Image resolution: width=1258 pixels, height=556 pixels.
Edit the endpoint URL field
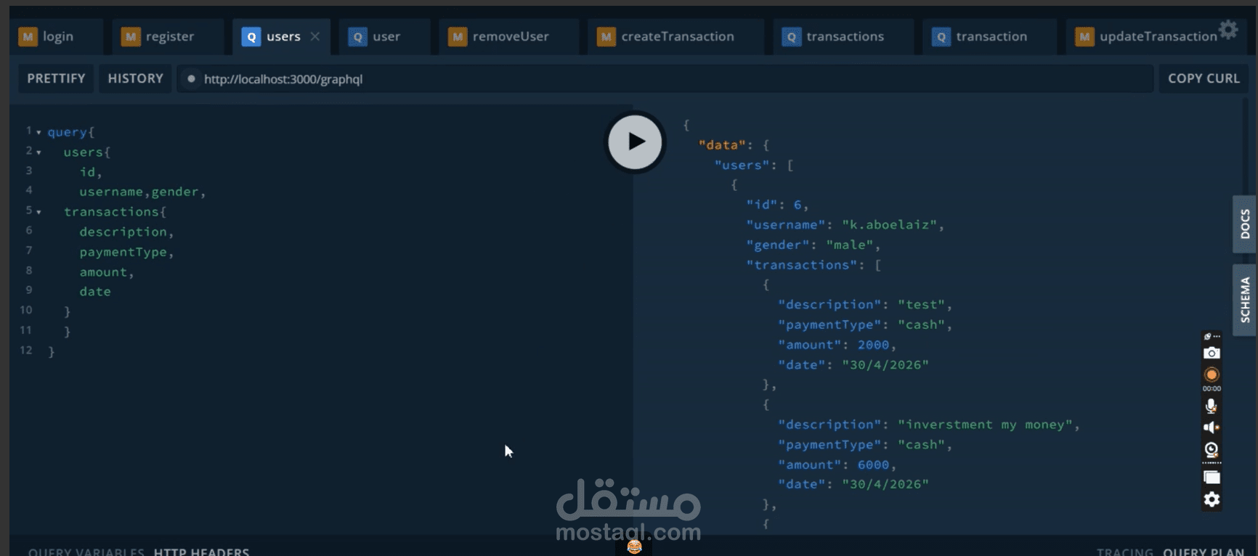(665, 78)
